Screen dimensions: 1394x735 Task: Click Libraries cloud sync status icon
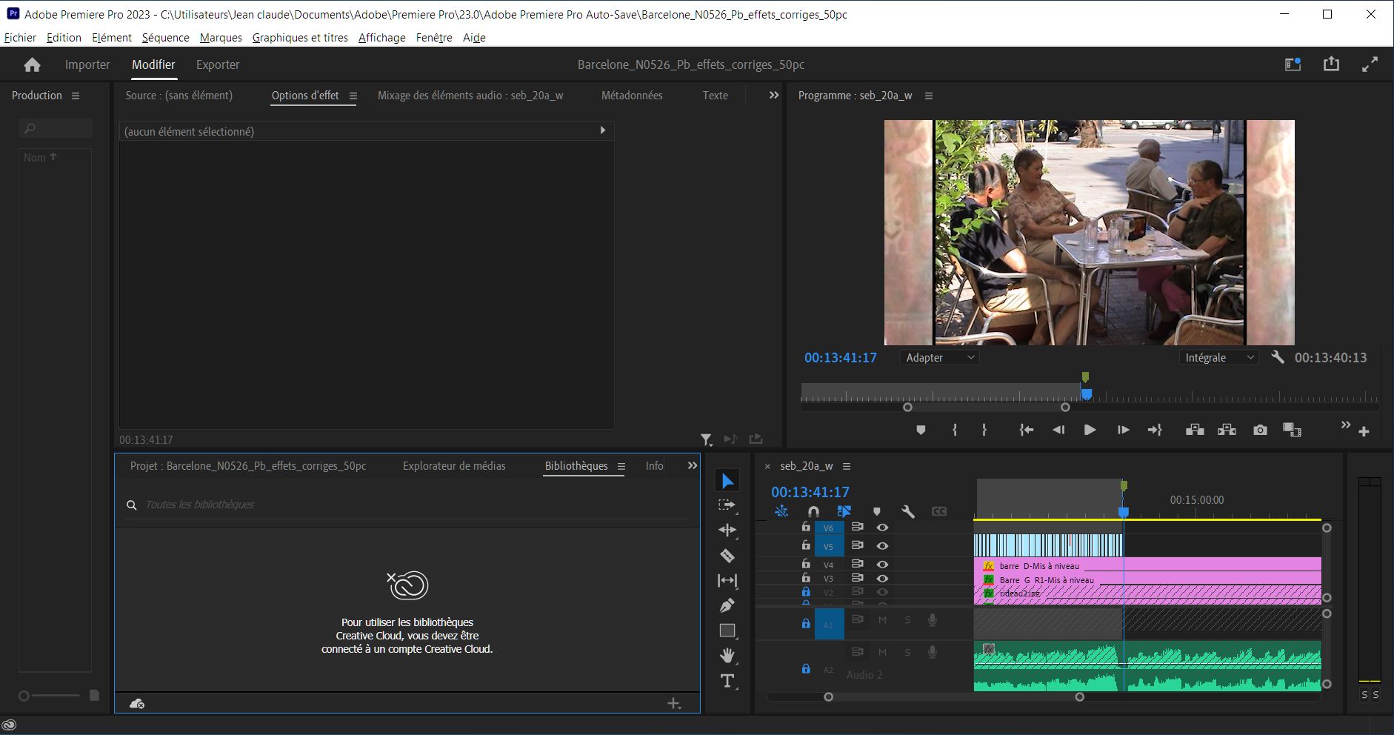[x=137, y=703]
